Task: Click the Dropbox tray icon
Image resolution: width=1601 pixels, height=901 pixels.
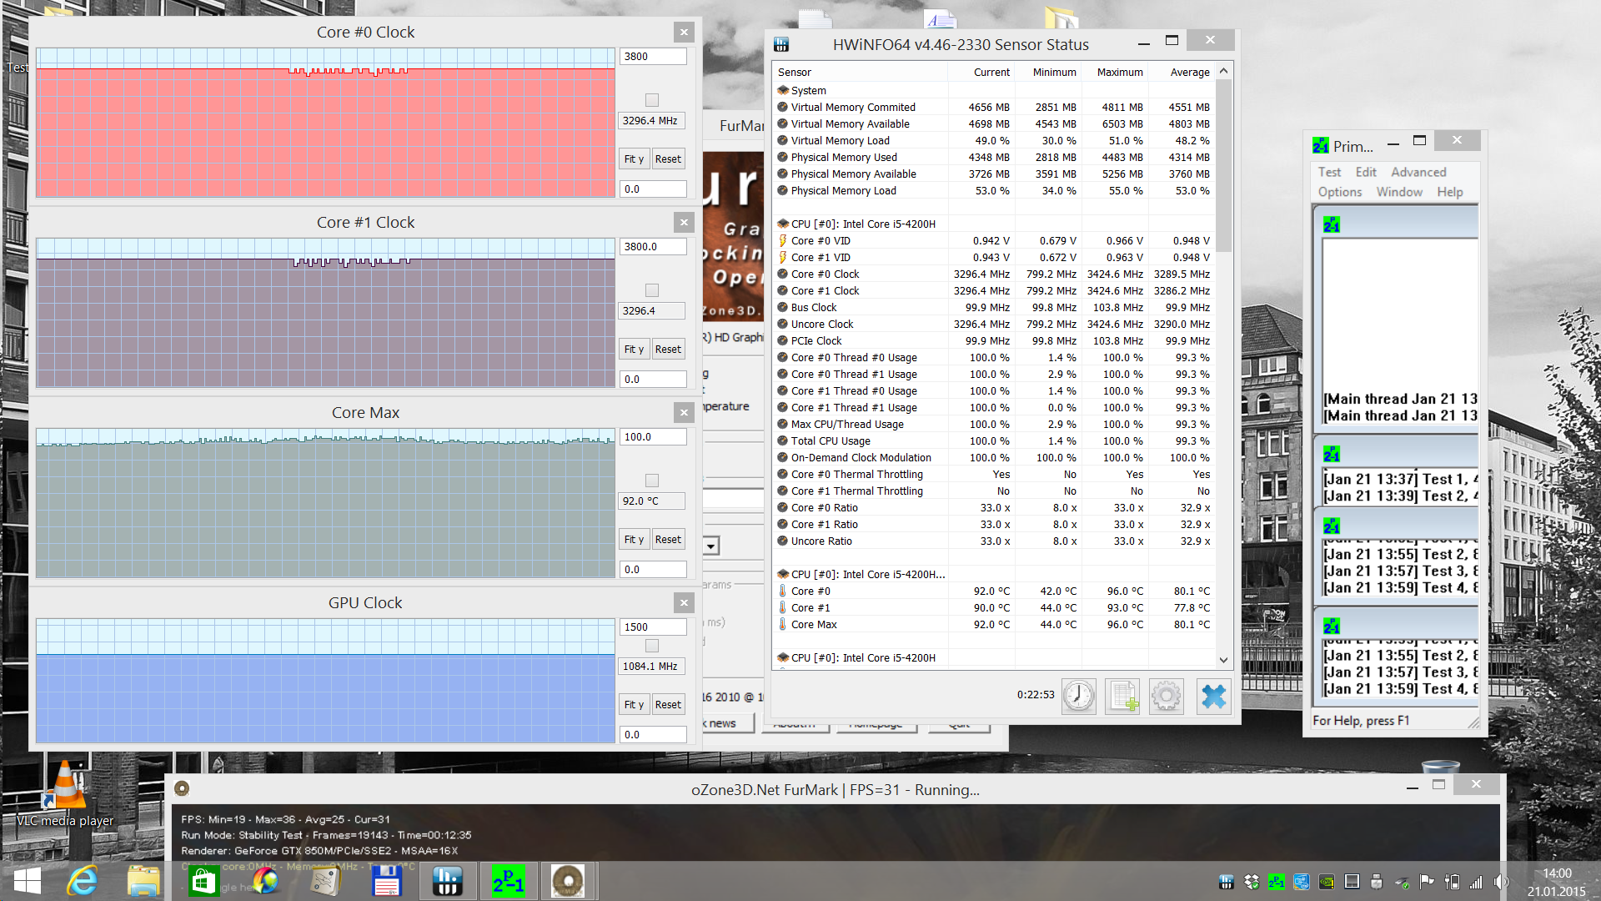Action: [x=1252, y=882]
